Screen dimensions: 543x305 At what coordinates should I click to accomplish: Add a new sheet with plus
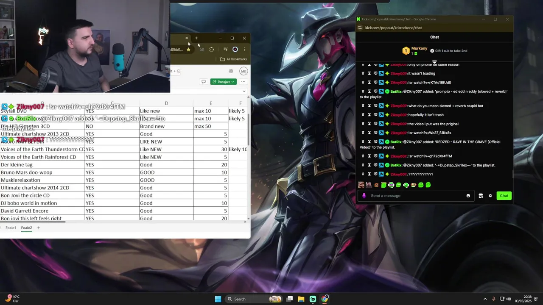(38, 228)
